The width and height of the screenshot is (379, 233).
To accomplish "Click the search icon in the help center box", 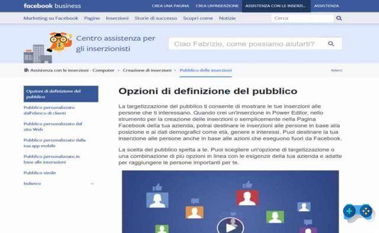I will (x=331, y=44).
